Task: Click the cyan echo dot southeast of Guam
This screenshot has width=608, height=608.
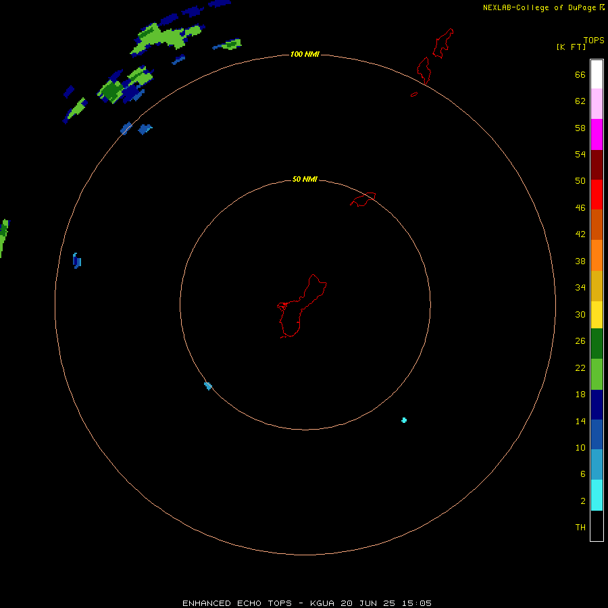Action: pyautogui.click(x=404, y=420)
